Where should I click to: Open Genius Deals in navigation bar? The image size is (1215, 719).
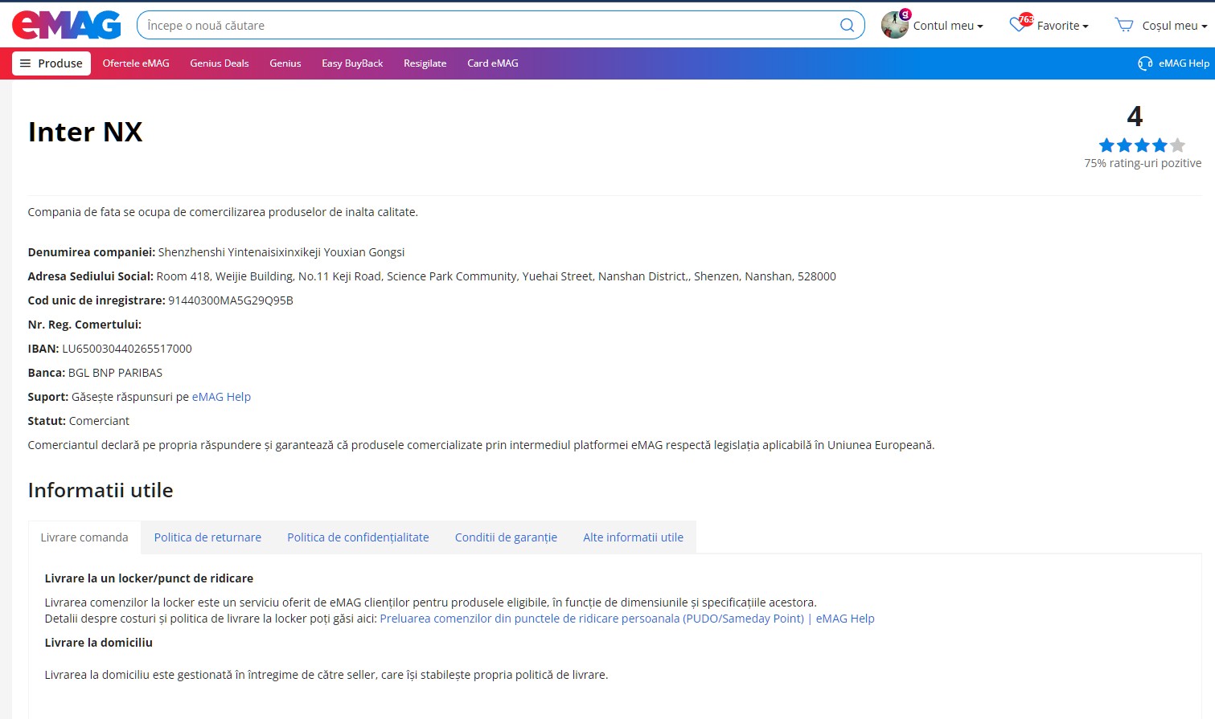220,63
